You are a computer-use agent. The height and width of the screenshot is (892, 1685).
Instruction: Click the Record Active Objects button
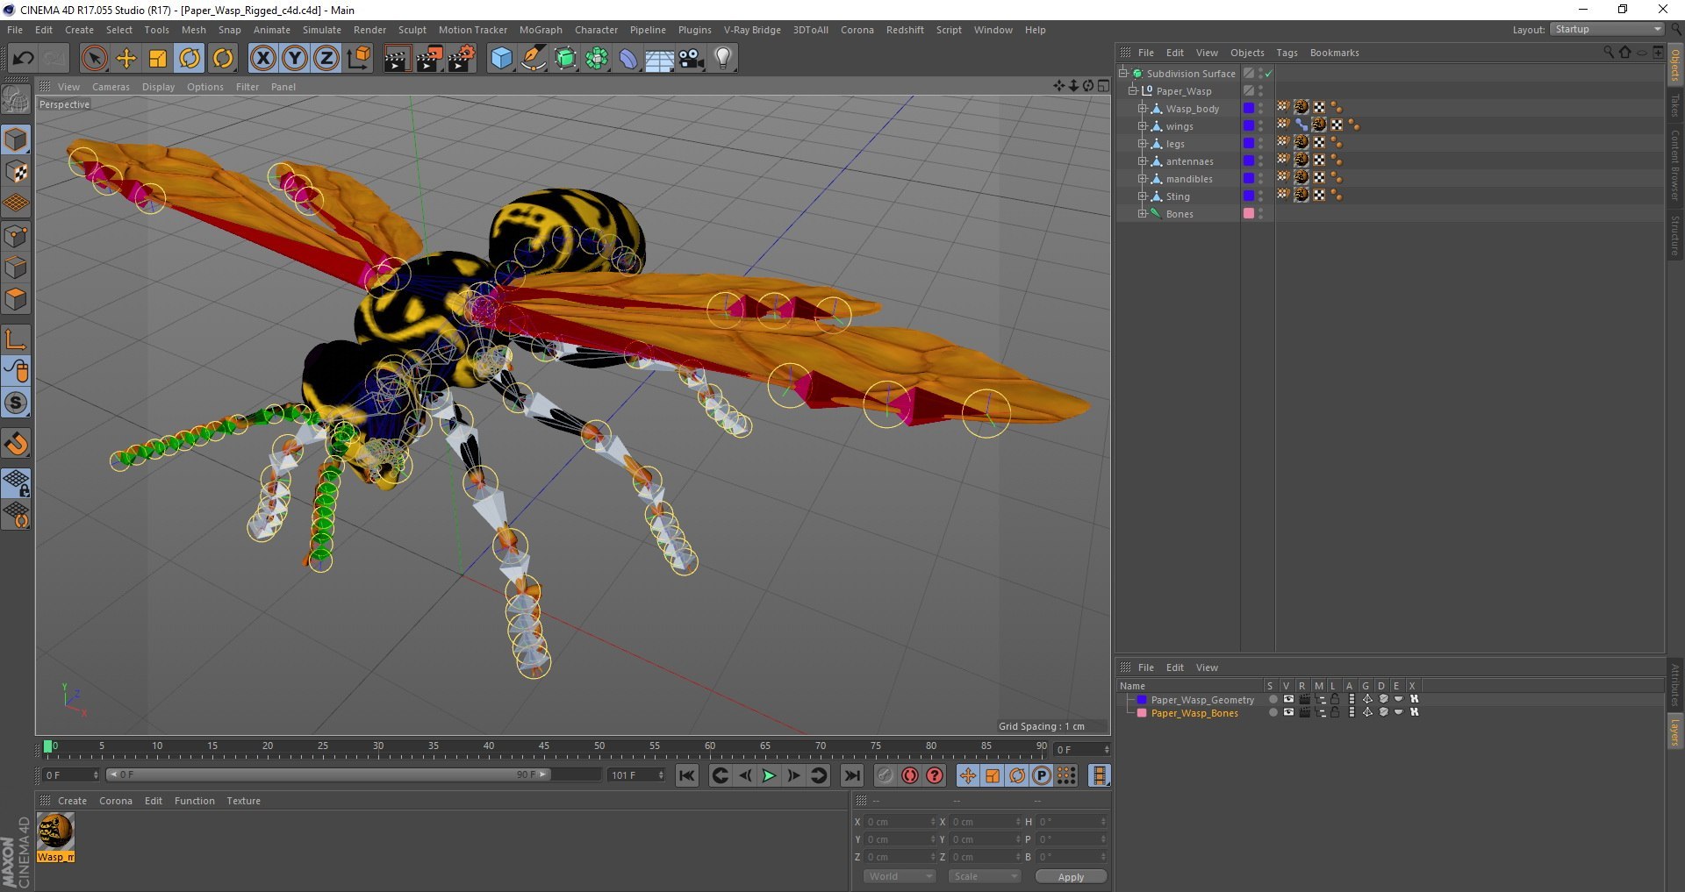point(886,775)
